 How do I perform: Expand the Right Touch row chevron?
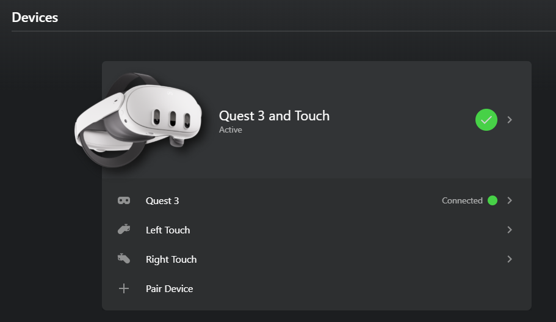coord(510,259)
